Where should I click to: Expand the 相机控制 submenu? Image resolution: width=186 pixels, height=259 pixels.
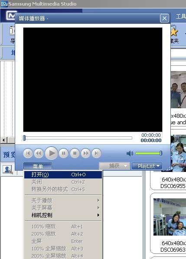(x=63, y=215)
